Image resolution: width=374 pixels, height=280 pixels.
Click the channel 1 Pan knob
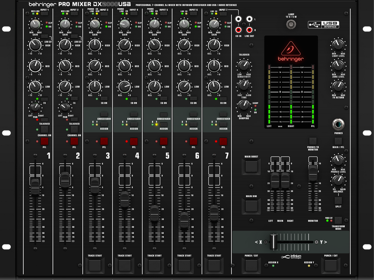[35, 107]
